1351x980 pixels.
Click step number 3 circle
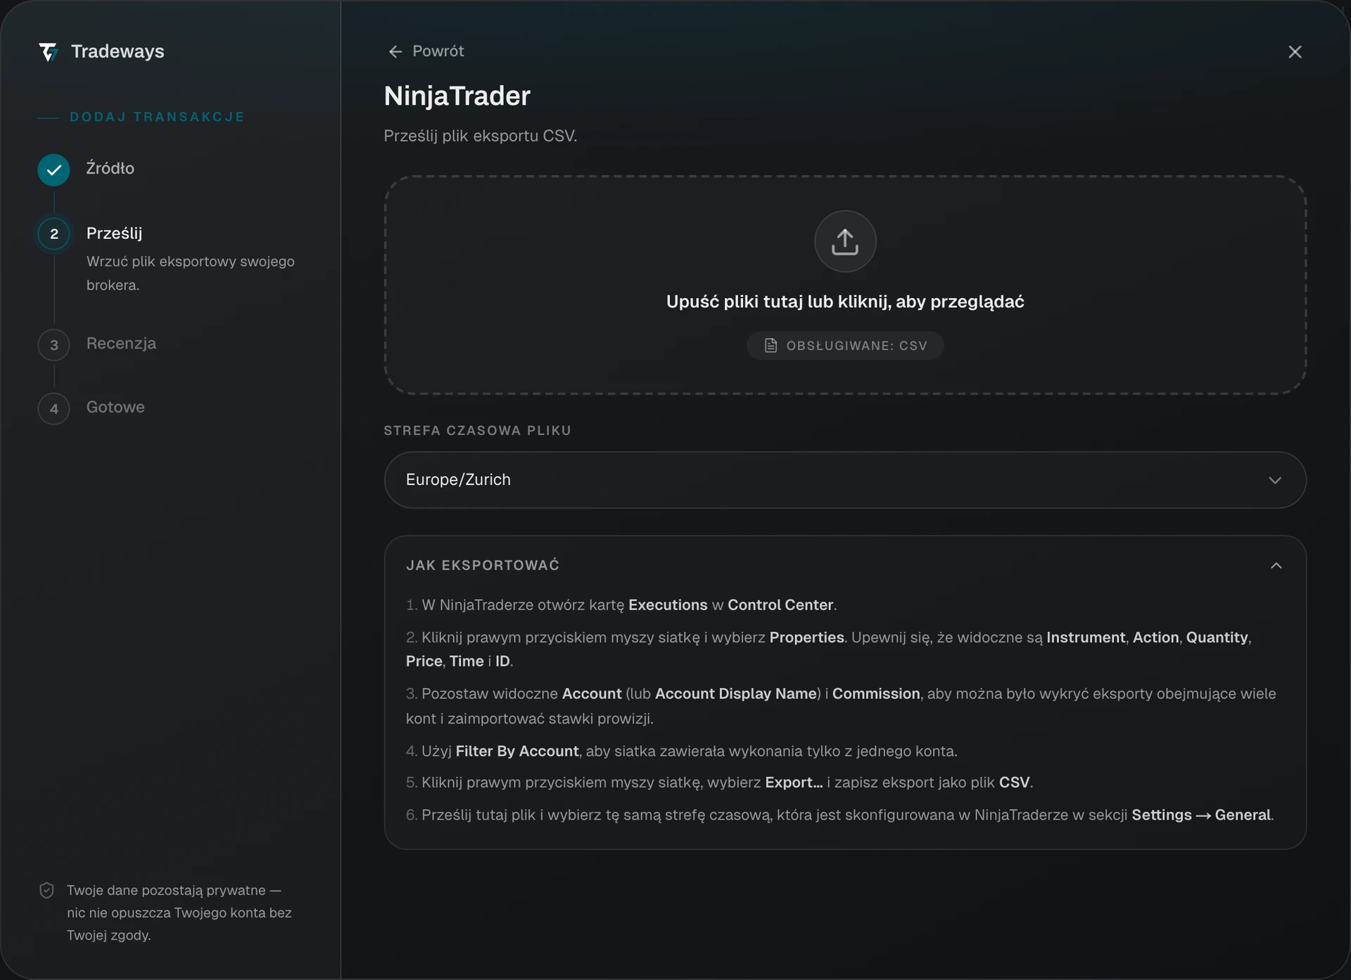pos(54,345)
